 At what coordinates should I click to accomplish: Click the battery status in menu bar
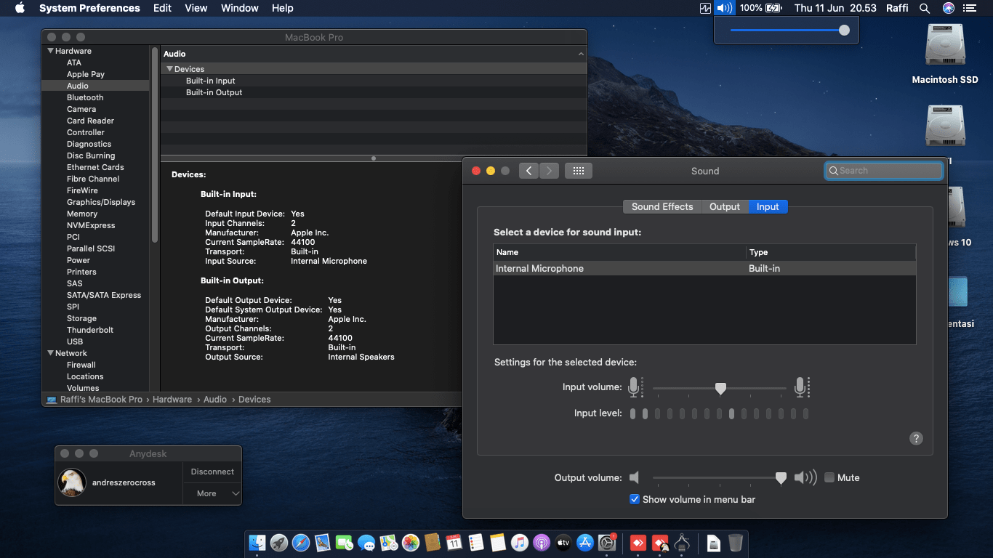(x=761, y=8)
